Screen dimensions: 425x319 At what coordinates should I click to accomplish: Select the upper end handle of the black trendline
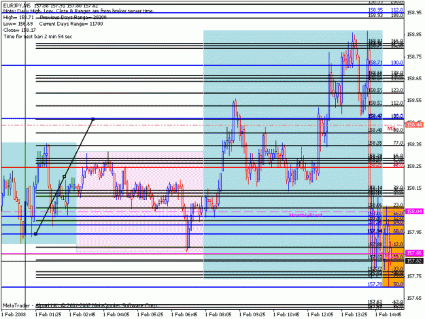93,119
